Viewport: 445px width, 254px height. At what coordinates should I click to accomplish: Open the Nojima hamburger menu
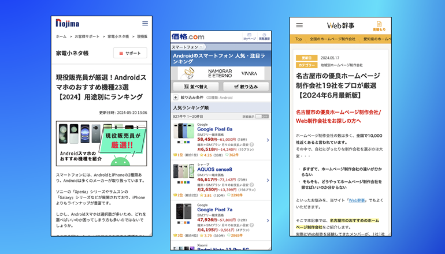145,23
